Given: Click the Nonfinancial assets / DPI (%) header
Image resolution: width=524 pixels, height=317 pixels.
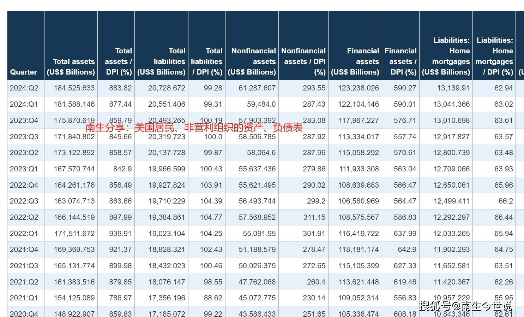Looking at the screenshot, I should point(303,61).
